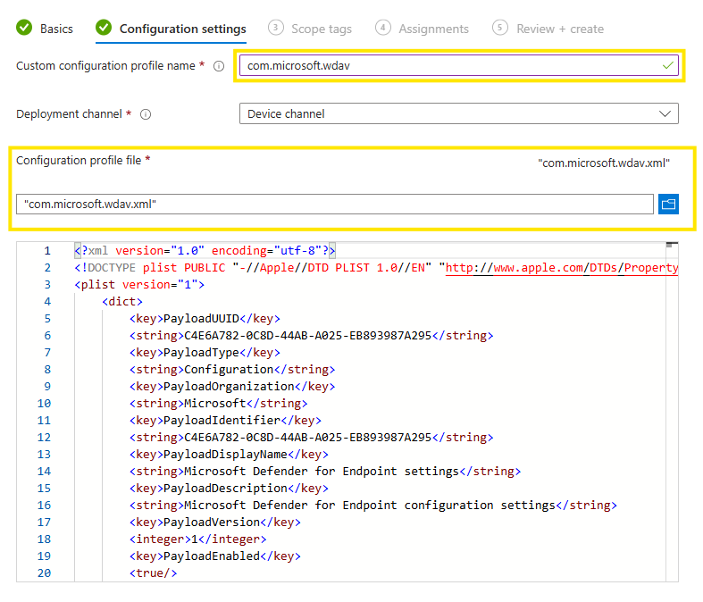Click the PayloadEnabled key line
Image resolution: width=703 pixels, height=602 pixels.
tap(215, 556)
